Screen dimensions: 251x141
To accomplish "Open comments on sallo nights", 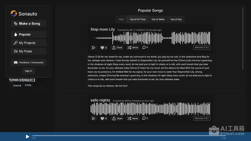I will tap(145, 118).
